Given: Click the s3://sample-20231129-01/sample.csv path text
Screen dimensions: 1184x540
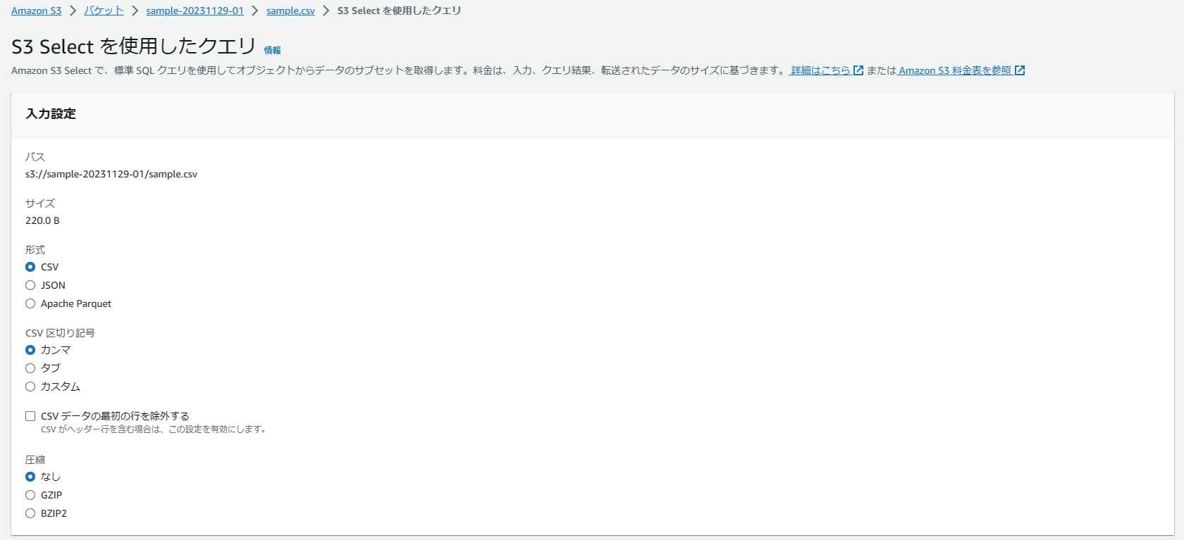Looking at the screenshot, I should click(x=111, y=174).
